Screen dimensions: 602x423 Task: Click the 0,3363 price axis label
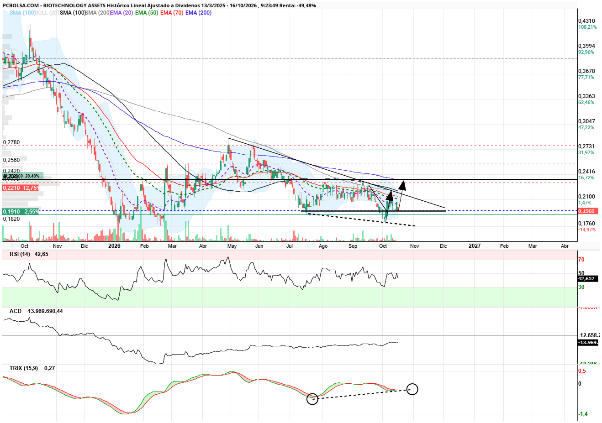click(586, 96)
